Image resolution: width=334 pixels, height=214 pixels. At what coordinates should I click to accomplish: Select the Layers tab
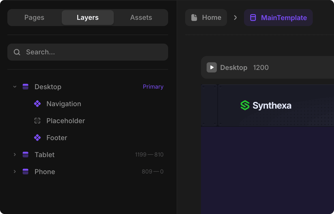(x=88, y=18)
